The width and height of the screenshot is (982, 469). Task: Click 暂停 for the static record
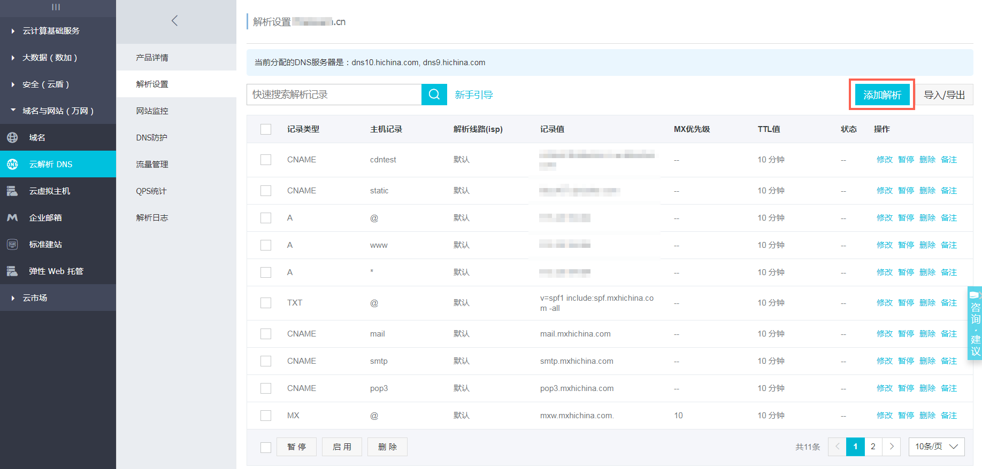tap(906, 191)
